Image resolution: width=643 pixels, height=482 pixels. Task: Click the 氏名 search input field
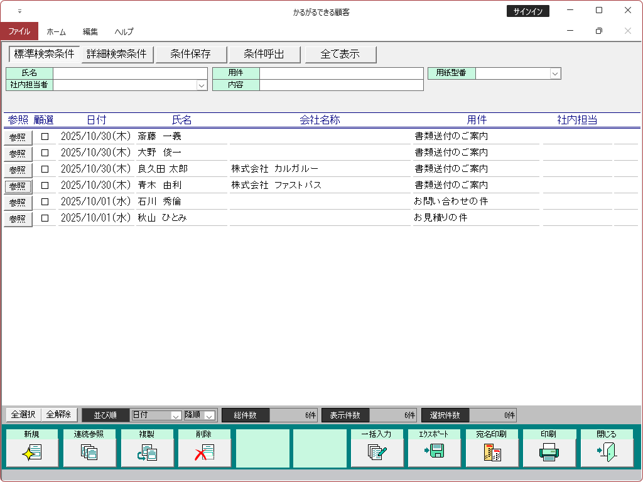(130, 73)
